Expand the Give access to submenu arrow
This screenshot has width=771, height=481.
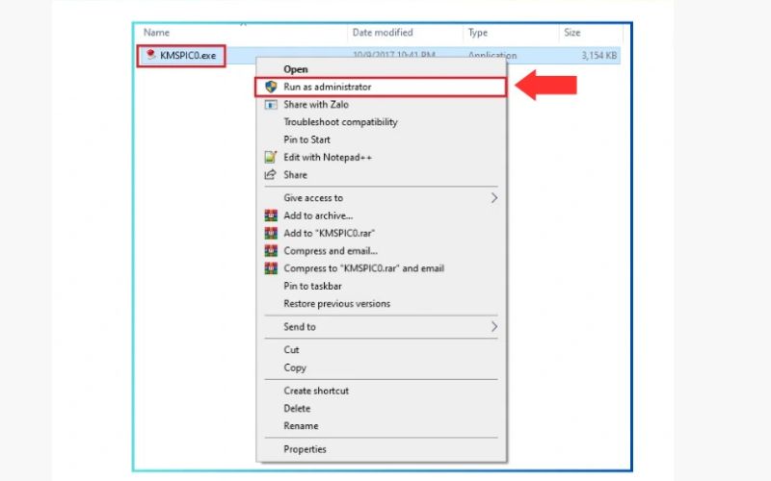[x=493, y=198]
